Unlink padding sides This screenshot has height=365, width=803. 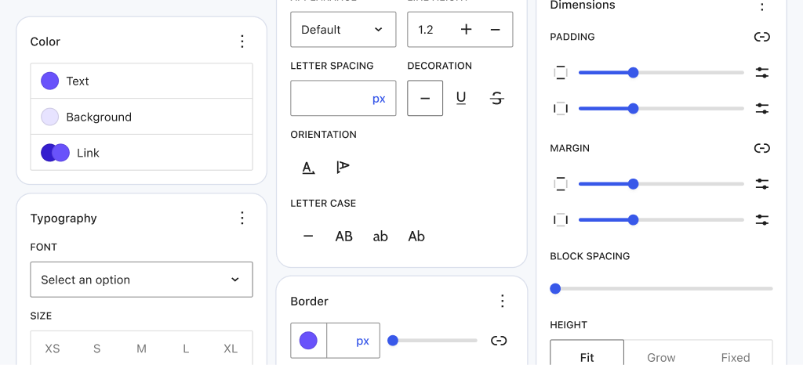(x=762, y=37)
